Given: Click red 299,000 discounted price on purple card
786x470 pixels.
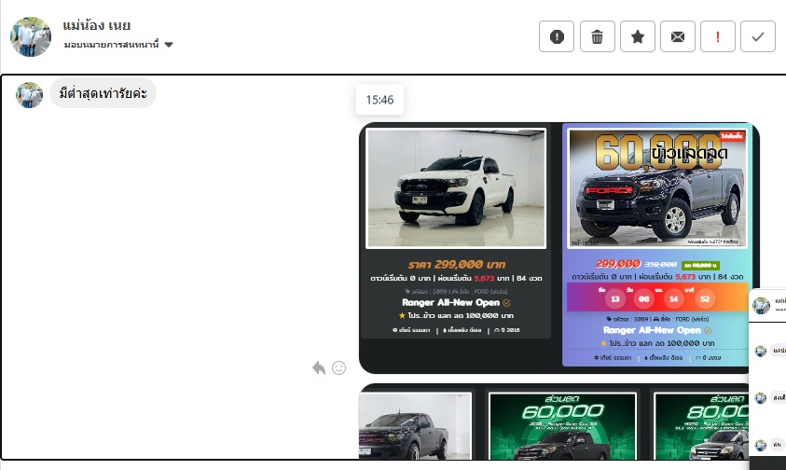Looking at the screenshot, I should coord(617,264).
